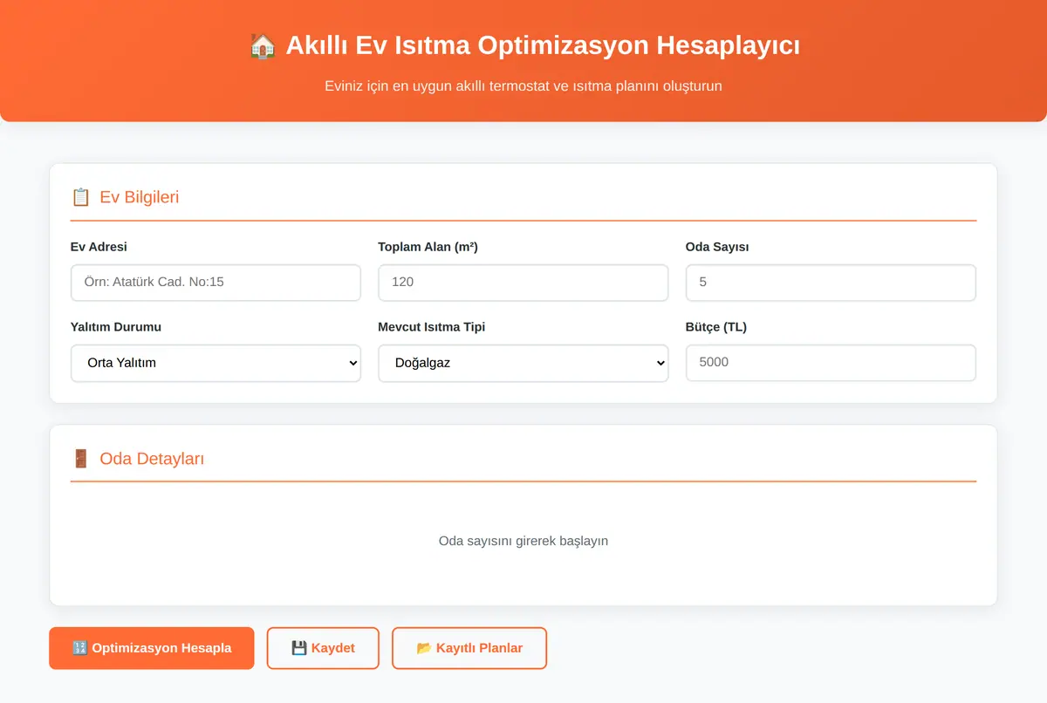
Task: Click the 'Oda Sayısı' label
Action: coord(717,247)
